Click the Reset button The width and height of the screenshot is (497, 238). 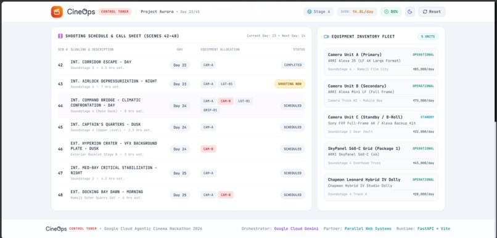click(432, 12)
